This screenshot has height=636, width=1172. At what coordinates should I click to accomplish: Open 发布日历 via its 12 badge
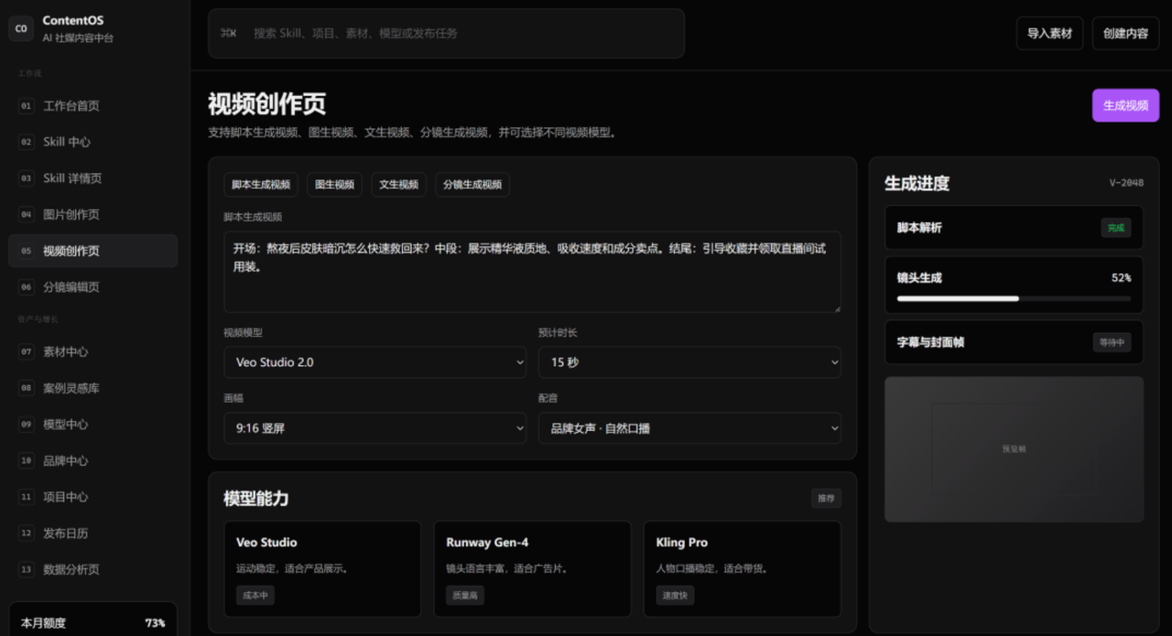(x=26, y=533)
